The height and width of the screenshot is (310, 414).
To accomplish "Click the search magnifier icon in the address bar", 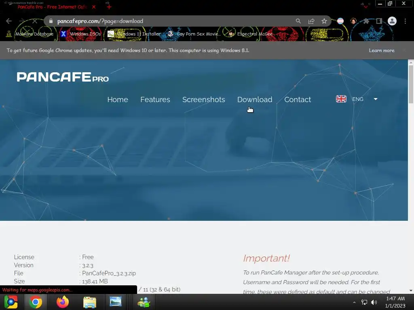I will click(298, 21).
